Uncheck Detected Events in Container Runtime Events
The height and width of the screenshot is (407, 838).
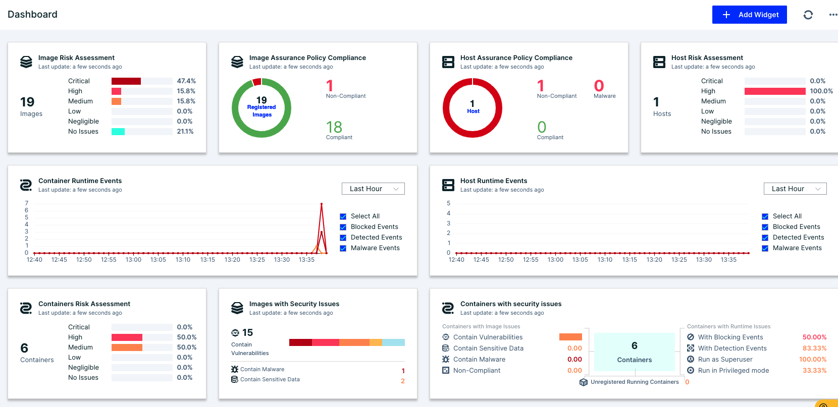point(343,238)
